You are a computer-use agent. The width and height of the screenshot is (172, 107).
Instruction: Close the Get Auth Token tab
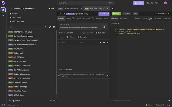pos(108,9)
